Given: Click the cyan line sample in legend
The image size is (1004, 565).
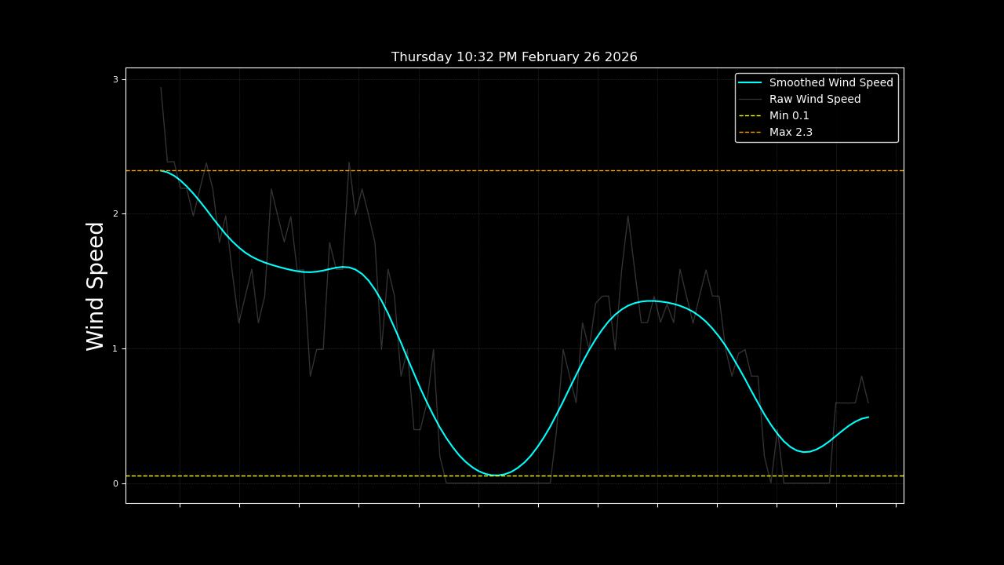Looking at the screenshot, I should point(750,82).
